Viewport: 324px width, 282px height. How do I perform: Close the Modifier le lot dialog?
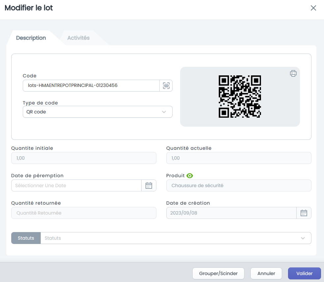pyautogui.click(x=313, y=8)
